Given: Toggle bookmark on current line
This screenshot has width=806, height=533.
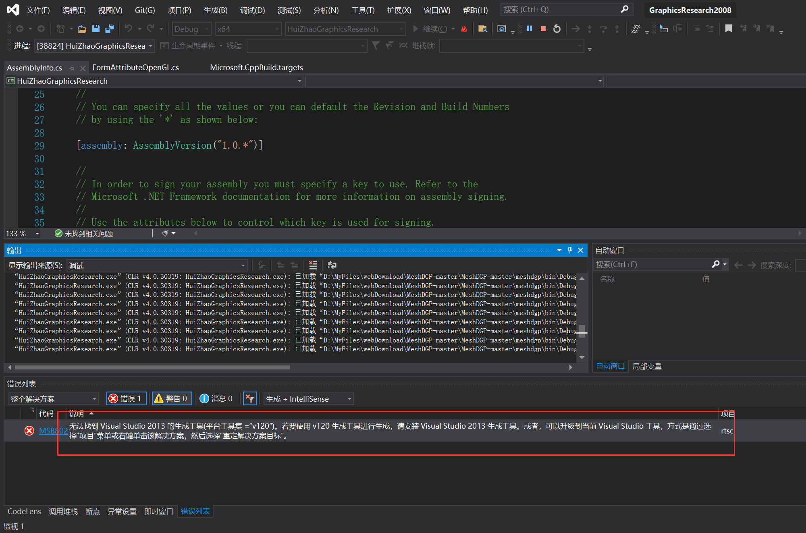Looking at the screenshot, I should 728,29.
